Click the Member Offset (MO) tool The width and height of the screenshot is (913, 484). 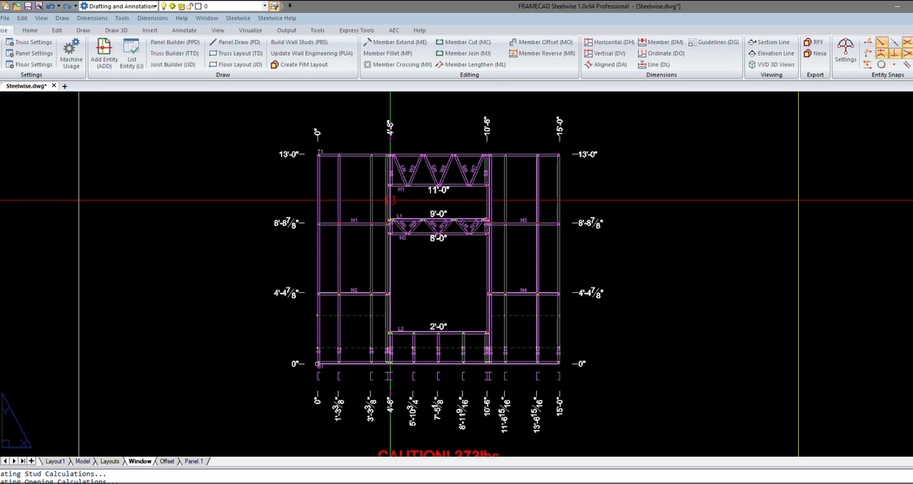pos(541,42)
